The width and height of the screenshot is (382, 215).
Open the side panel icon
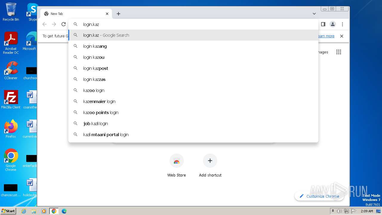click(323, 24)
